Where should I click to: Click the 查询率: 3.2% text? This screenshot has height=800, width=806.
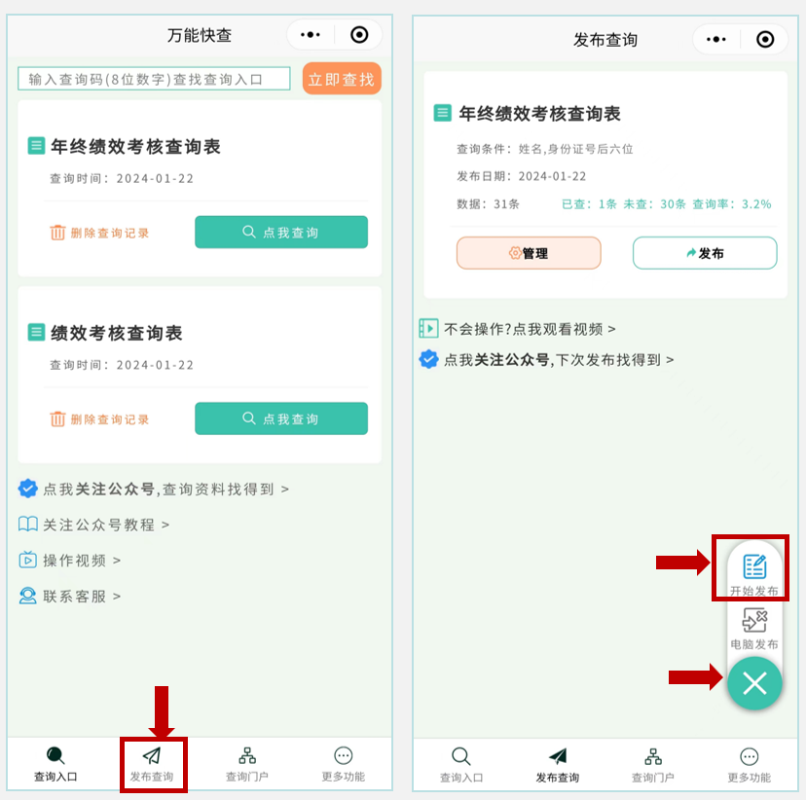pyautogui.click(x=732, y=204)
